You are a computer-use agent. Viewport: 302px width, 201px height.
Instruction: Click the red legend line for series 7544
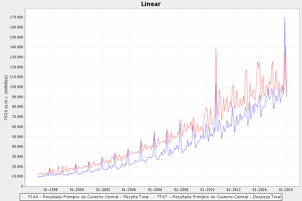23,197
